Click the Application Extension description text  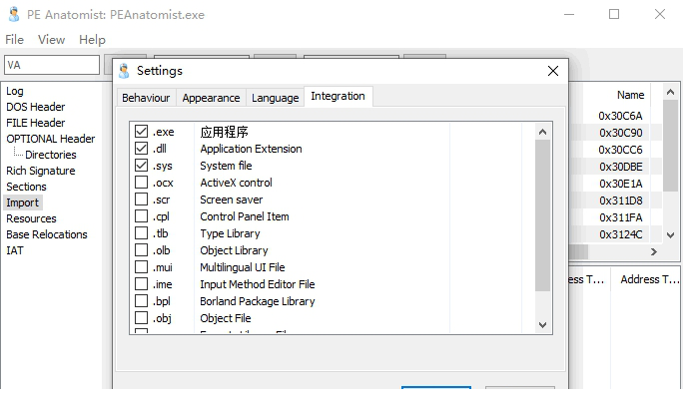tap(251, 149)
